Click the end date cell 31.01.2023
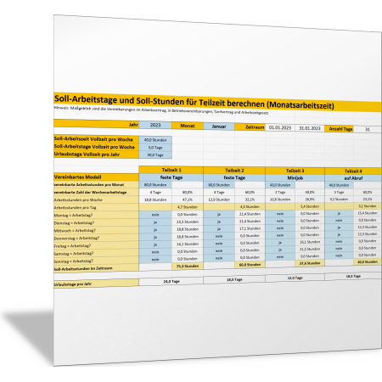The height and width of the screenshot is (382, 382). pos(310,128)
